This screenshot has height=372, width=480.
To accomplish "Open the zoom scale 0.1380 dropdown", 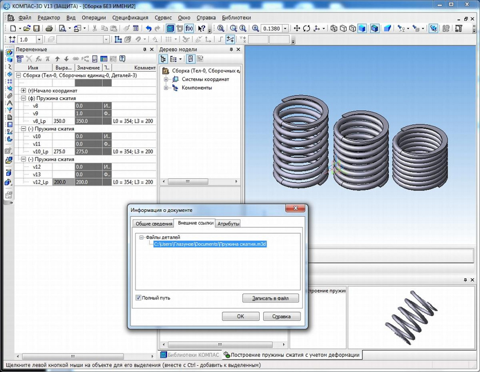I will 285,29.
